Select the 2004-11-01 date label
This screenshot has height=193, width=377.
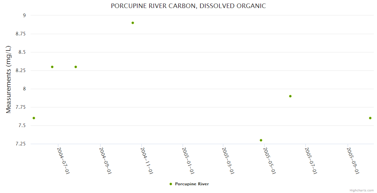(x=147, y=161)
